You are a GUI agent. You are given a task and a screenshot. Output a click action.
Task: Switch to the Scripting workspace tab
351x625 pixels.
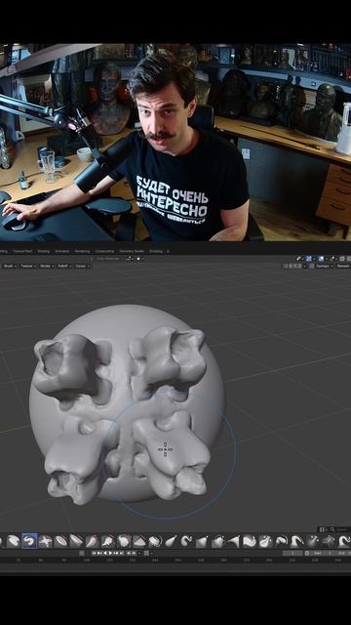[156, 252]
